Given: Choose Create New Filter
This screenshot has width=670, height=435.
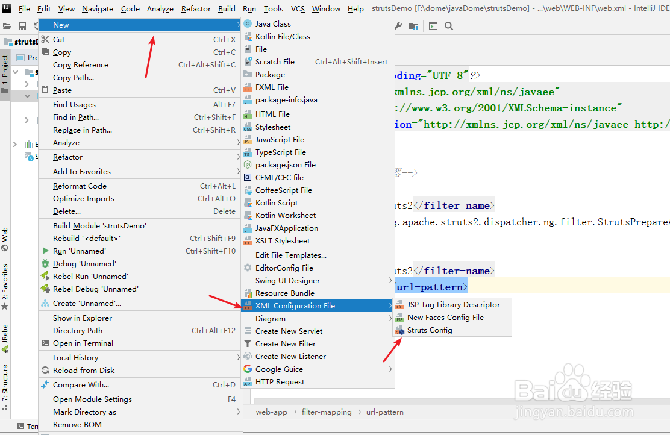Looking at the screenshot, I should point(318,344).
